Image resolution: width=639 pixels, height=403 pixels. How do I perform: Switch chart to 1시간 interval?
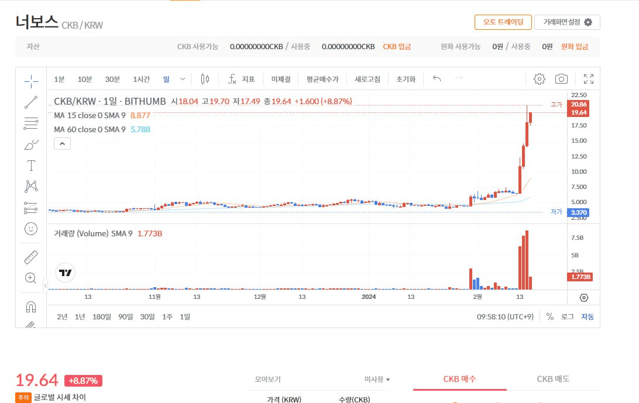[x=142, y=79]
